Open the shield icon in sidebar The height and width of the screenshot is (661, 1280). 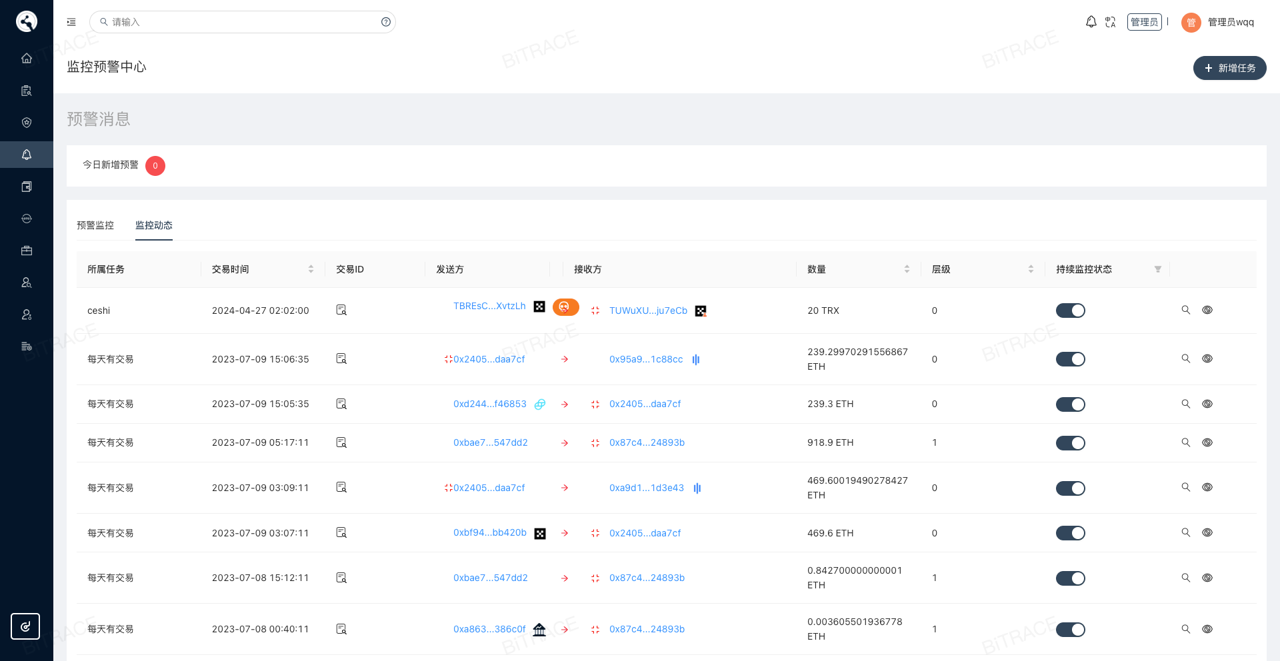[x=27, y=123]
